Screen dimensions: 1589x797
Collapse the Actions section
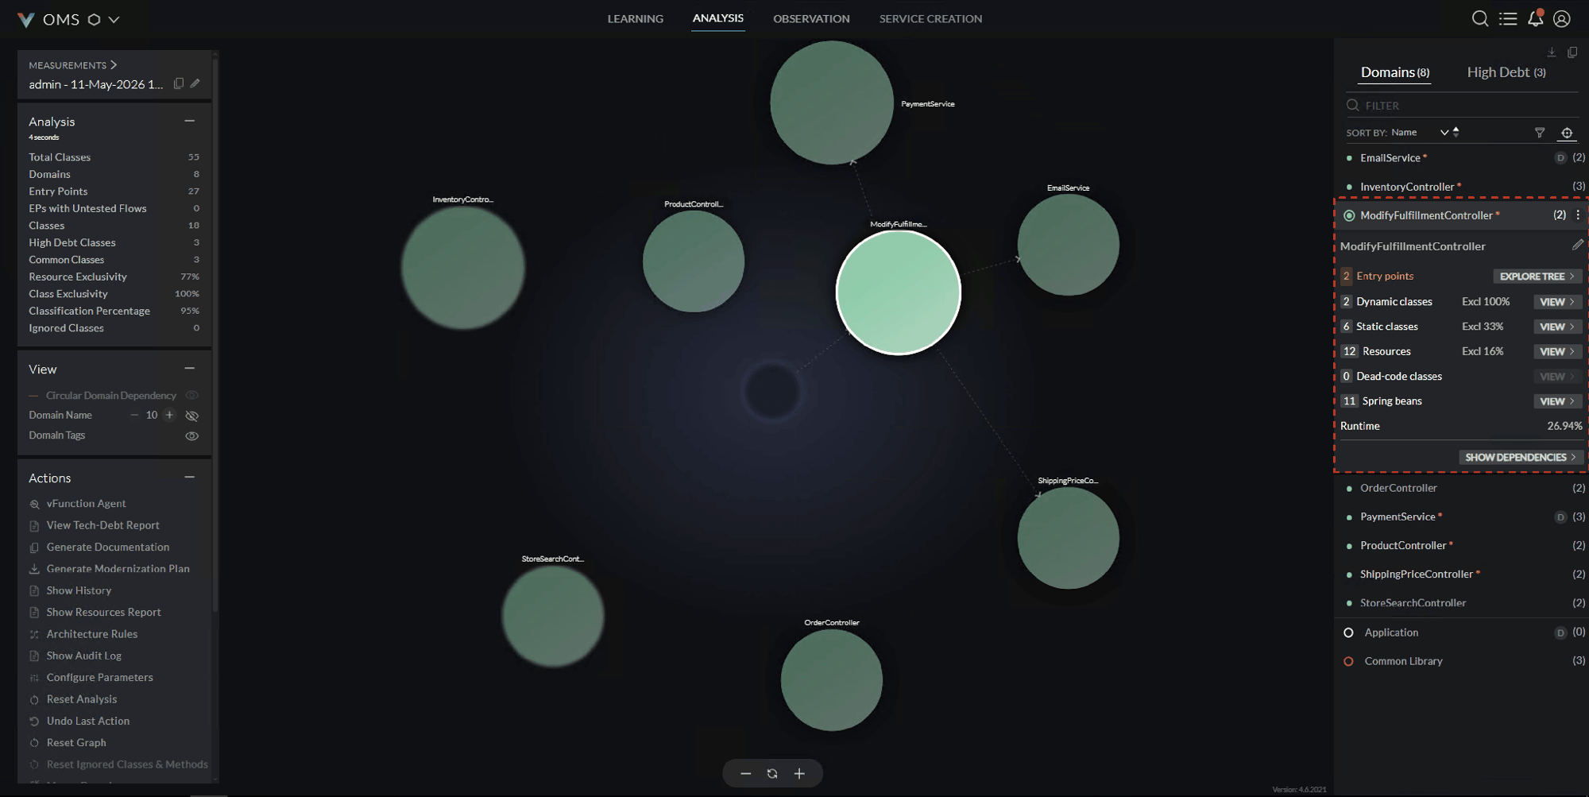[190, 478]
